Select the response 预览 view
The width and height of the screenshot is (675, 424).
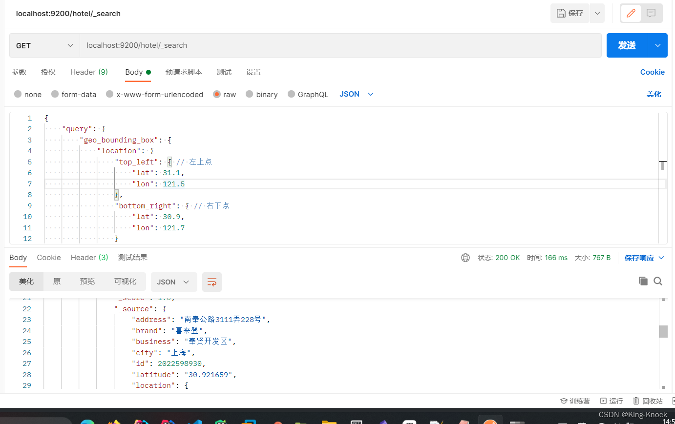click(x=87, y=282)
